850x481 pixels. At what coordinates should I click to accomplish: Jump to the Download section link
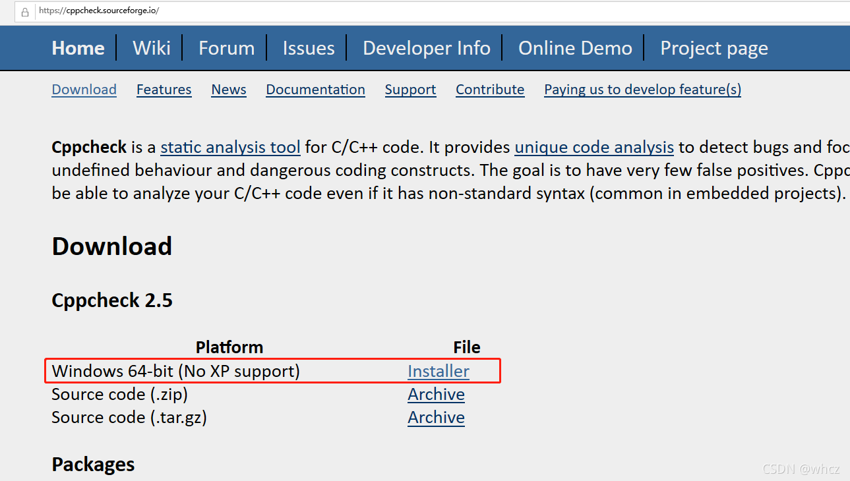point(84,90)
